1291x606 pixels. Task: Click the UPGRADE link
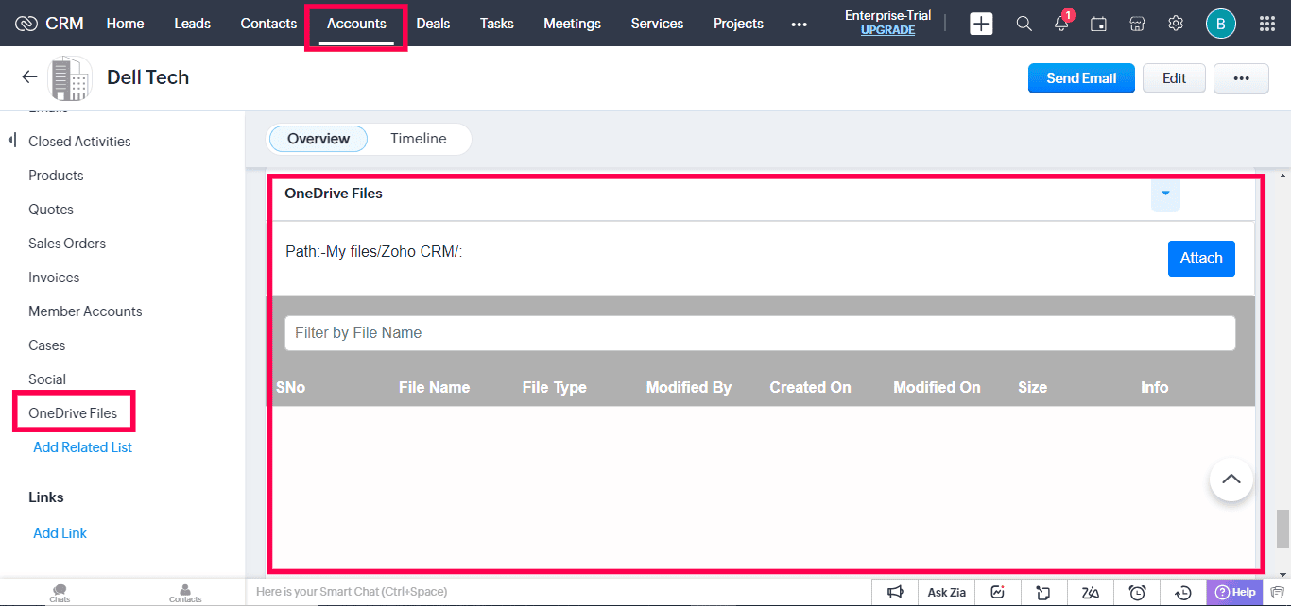[x=887, y=30]
